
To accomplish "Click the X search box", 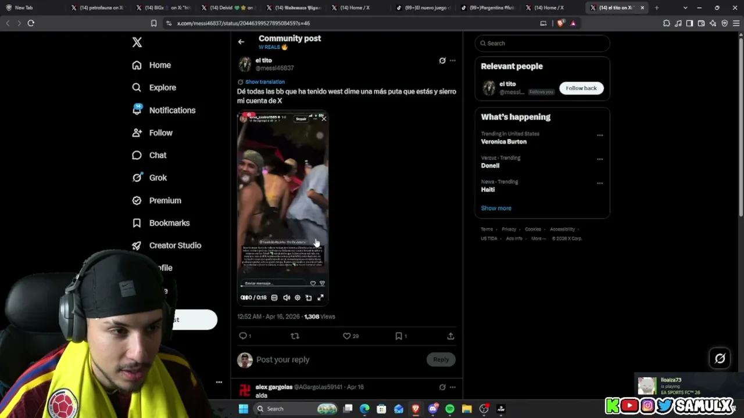I will click(542, 44).
